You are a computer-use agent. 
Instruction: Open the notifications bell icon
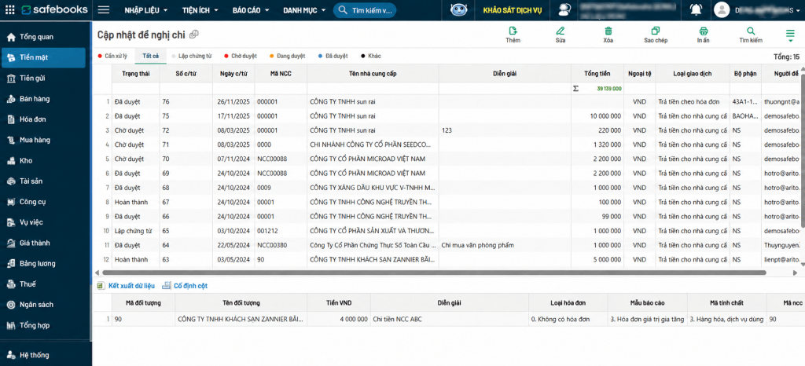[697, 9]
